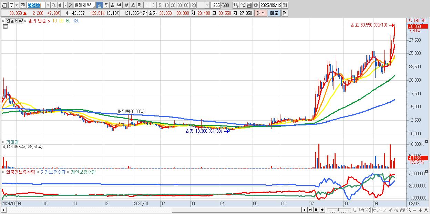Click the 호가 quote button
The image size is (430, 214).
pyautogui.click(x=153, y=13)
